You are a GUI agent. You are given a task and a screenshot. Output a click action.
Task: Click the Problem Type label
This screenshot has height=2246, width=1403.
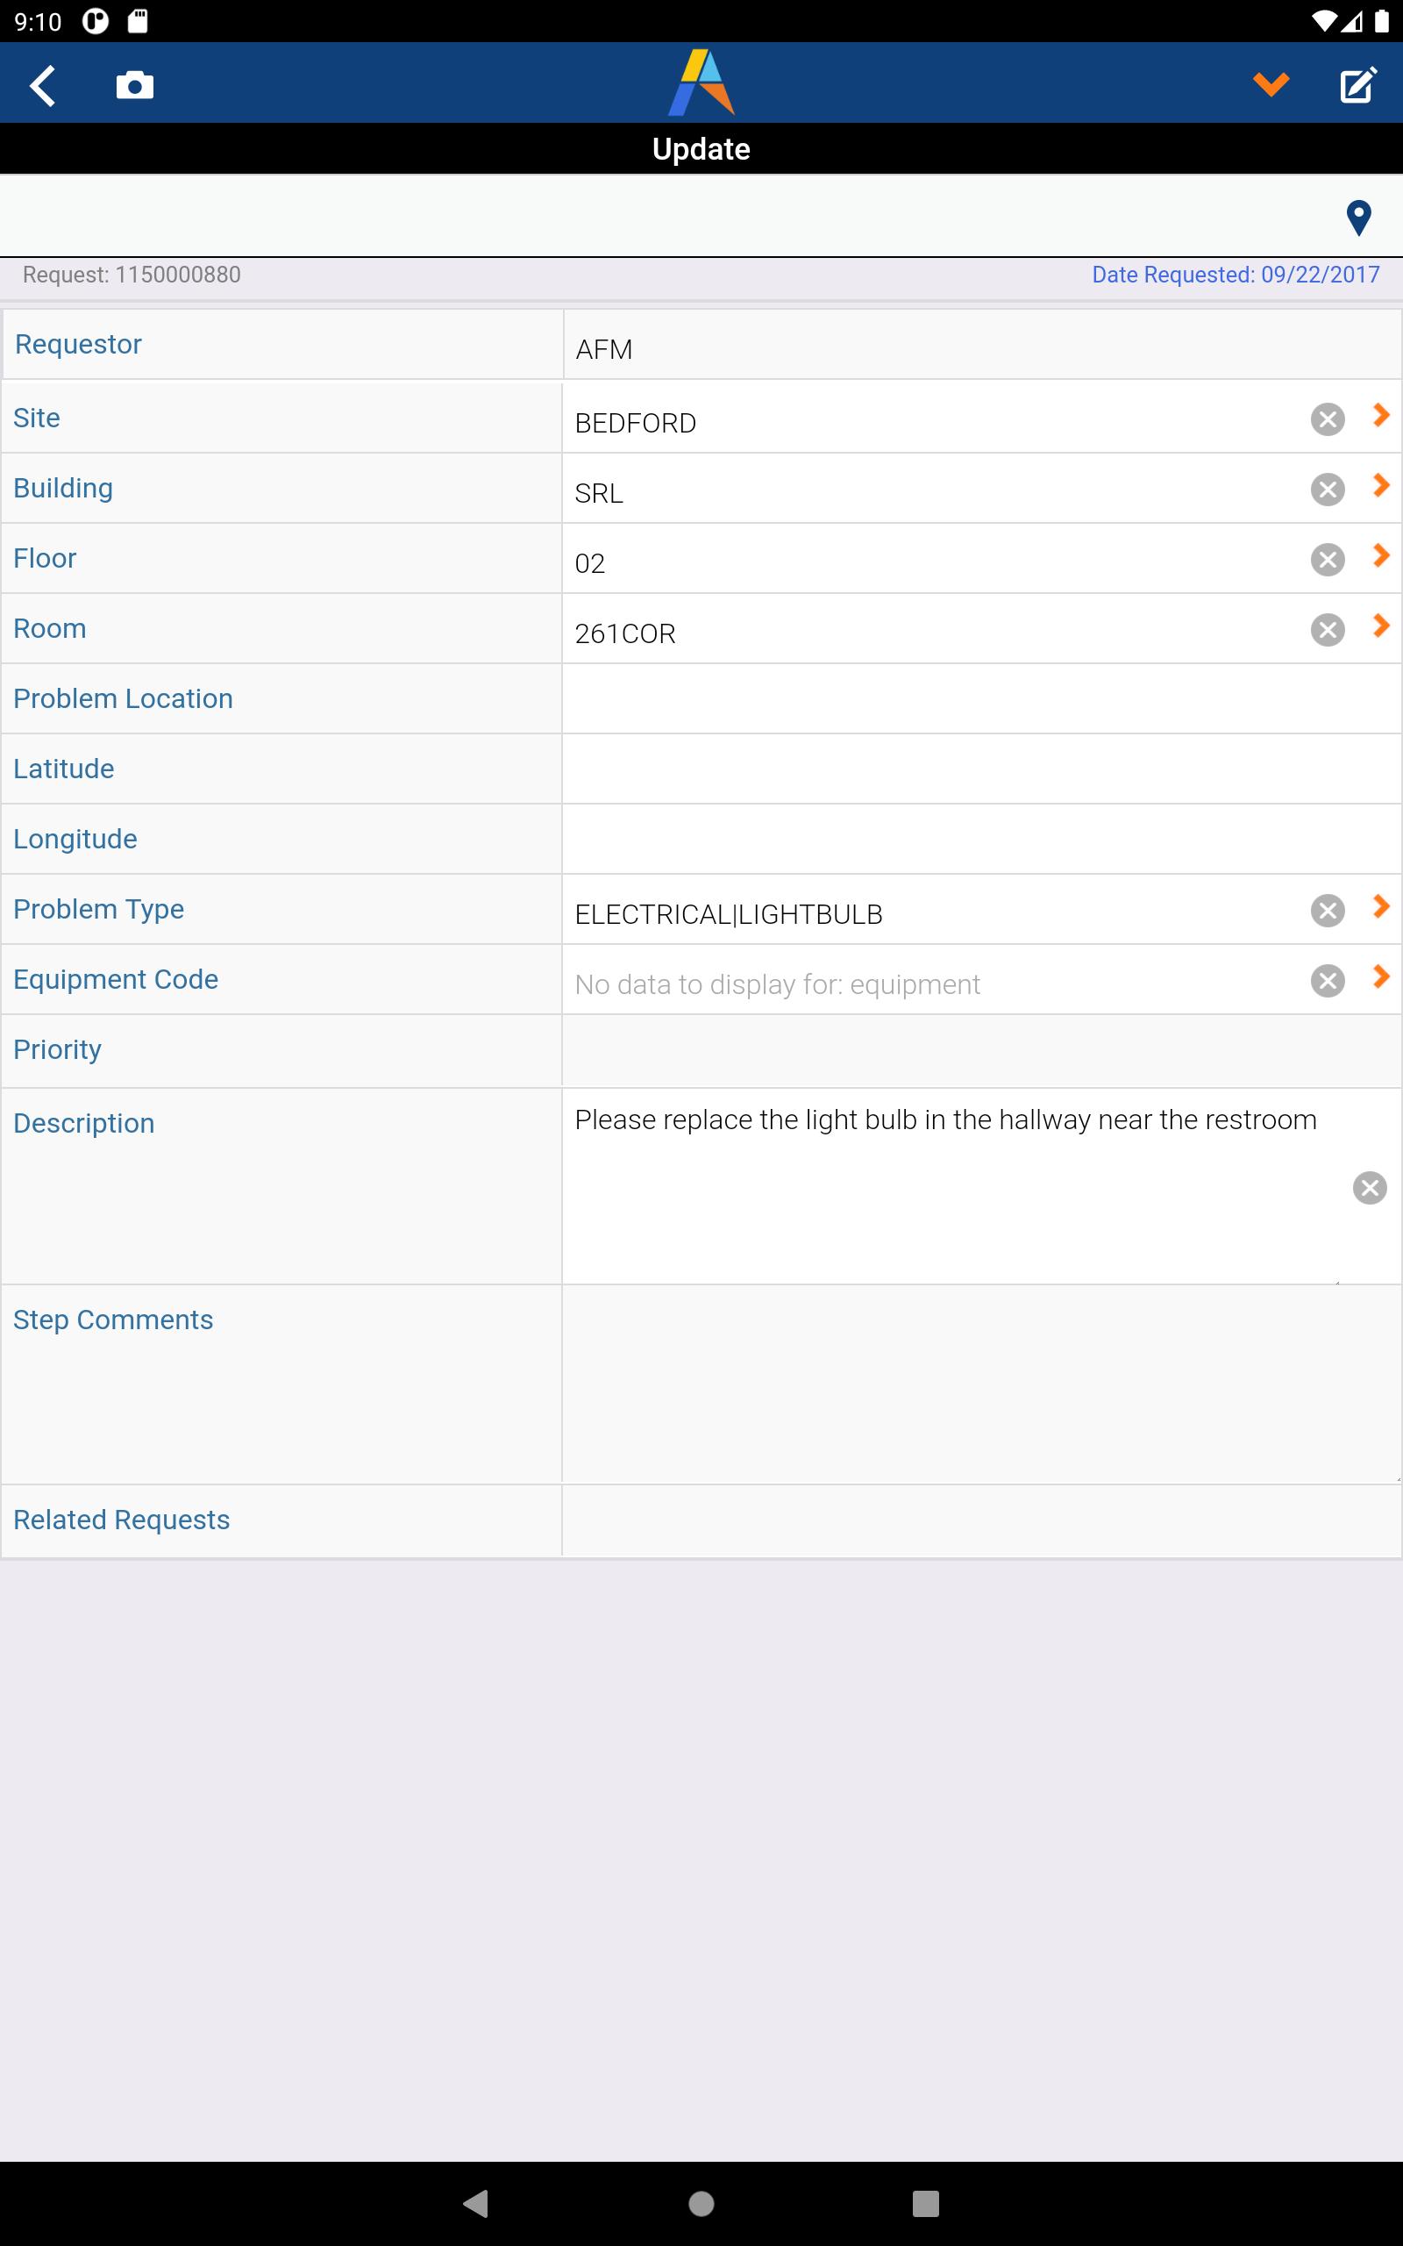[x=98, y=910]
